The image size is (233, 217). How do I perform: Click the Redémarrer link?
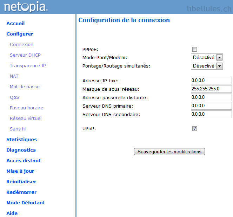click(21, 192)
